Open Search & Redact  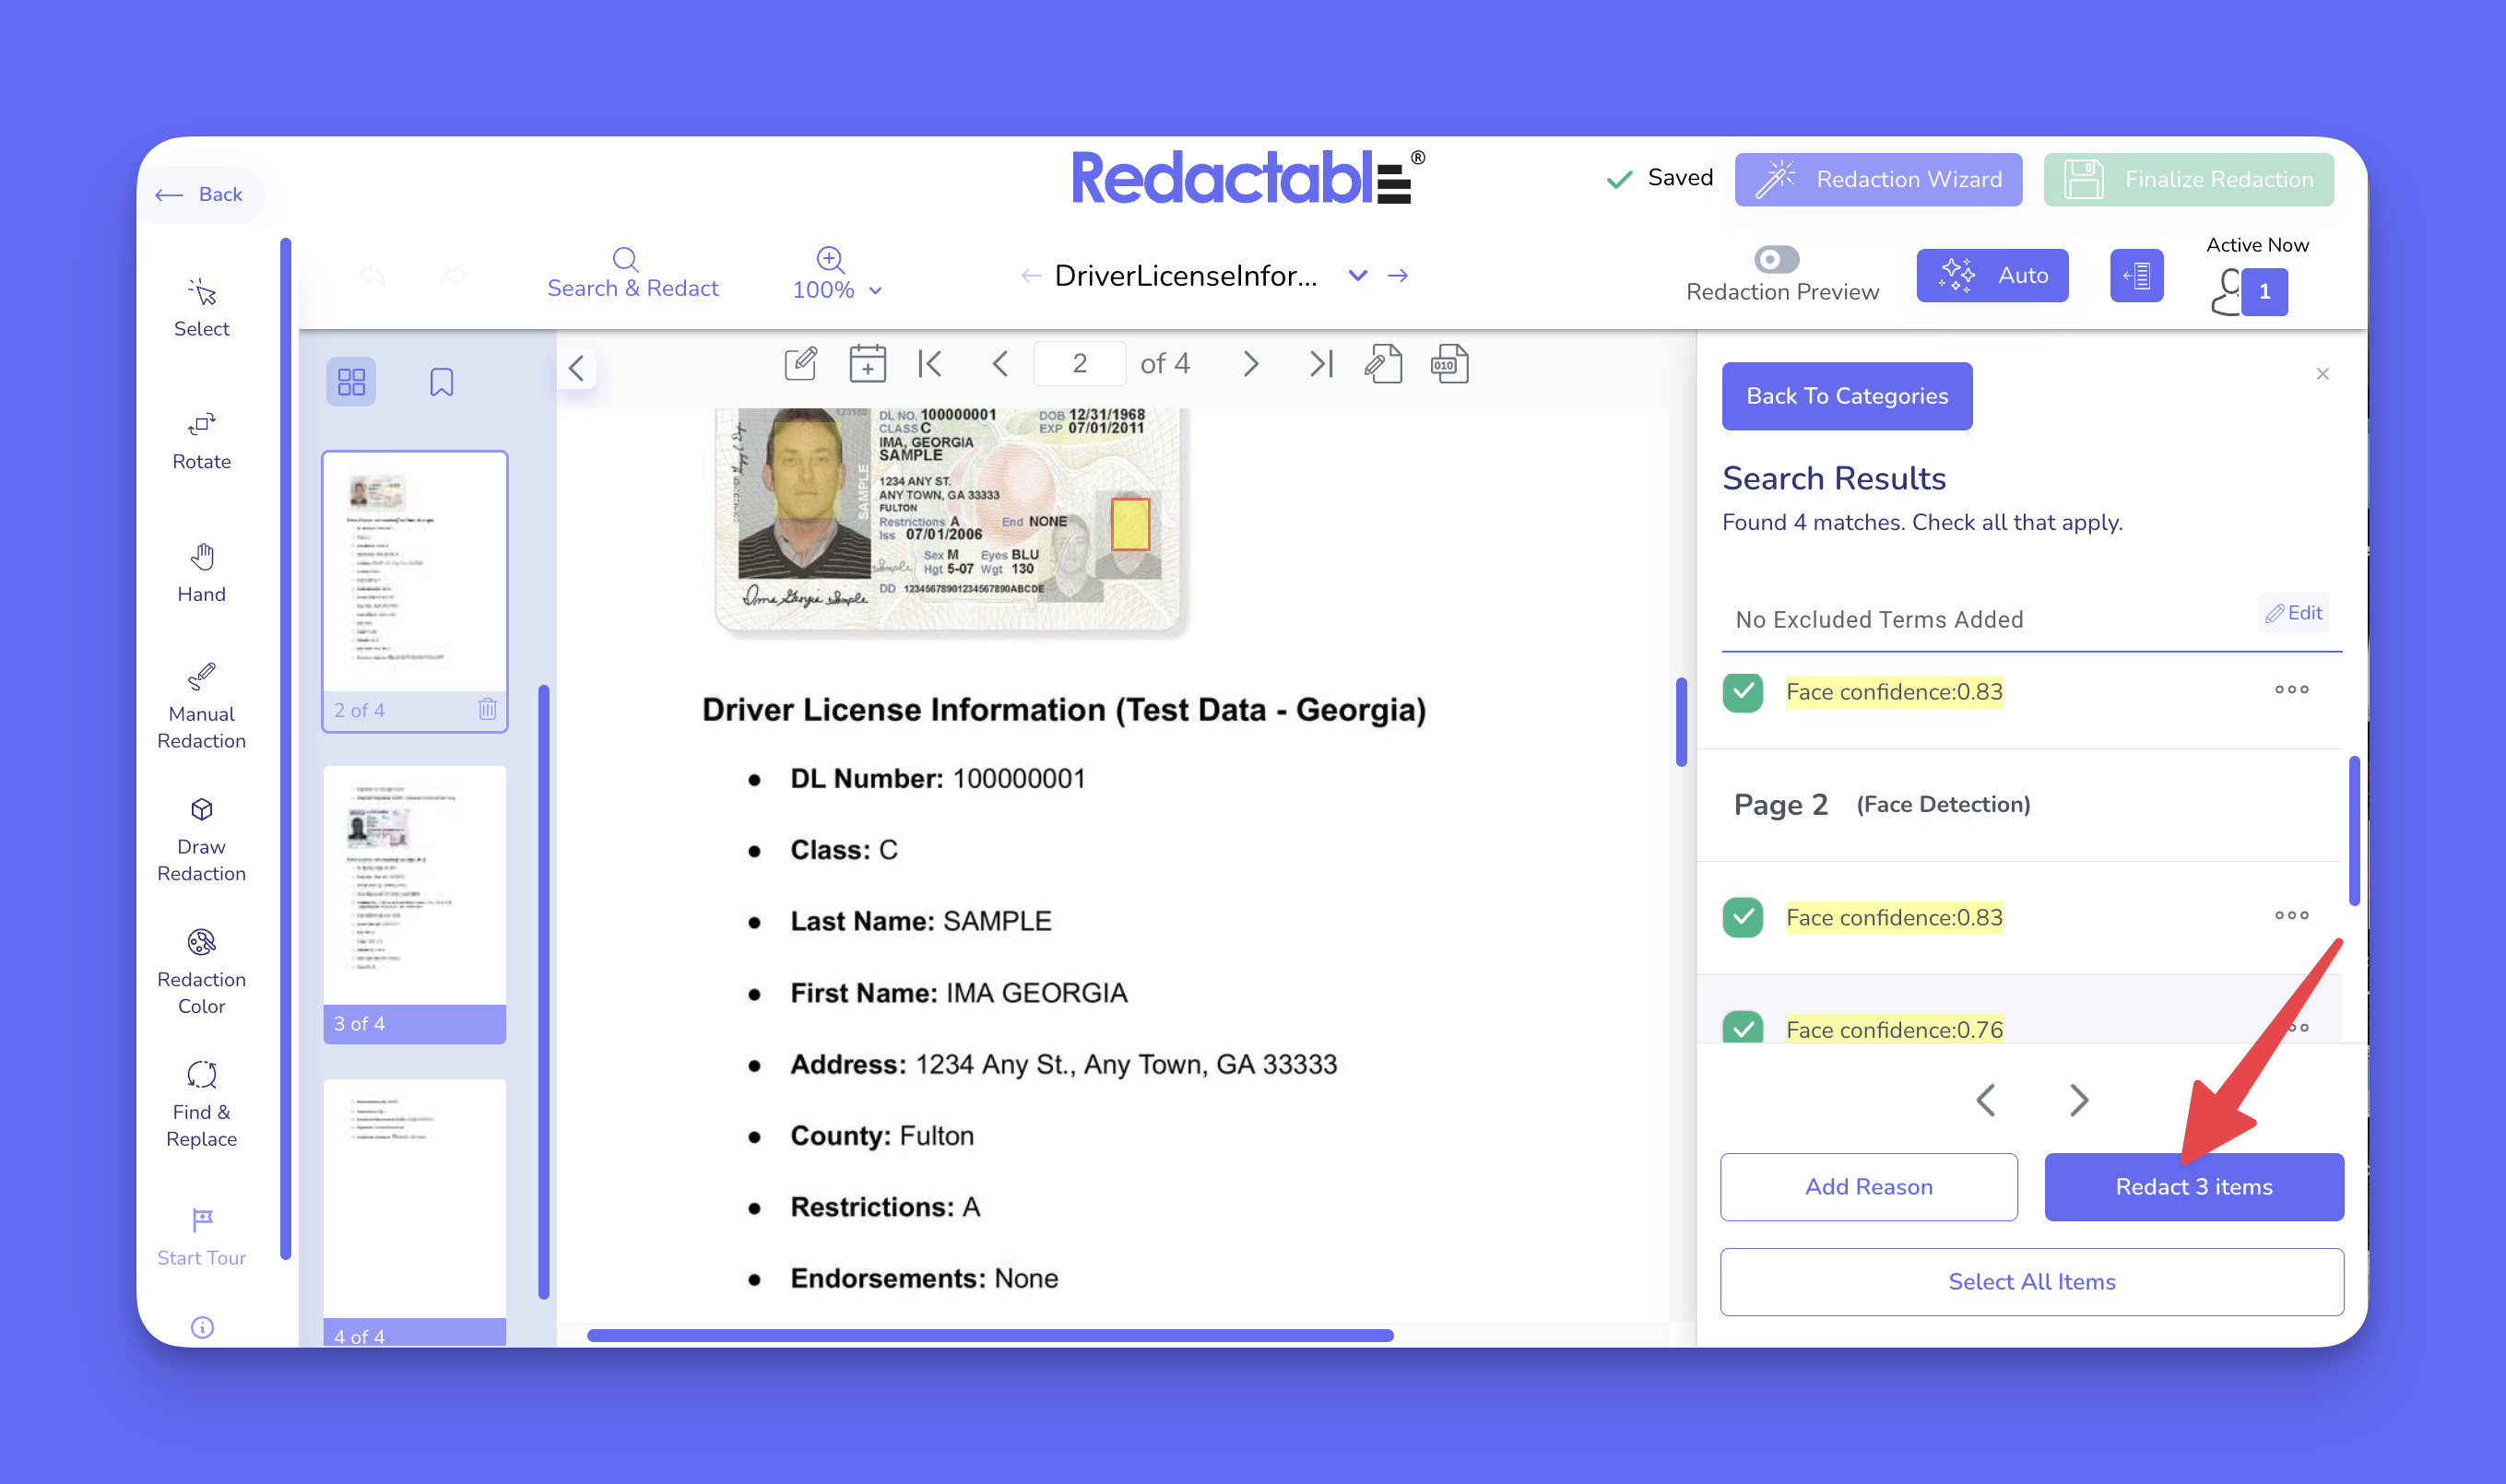point(632,273)
